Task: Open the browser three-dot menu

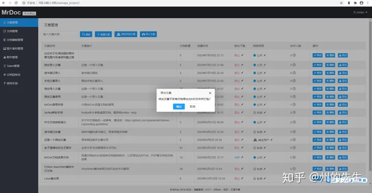Action: point(368,3)
